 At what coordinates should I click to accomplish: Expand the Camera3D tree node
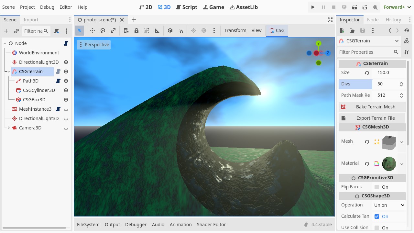(9, 128)
